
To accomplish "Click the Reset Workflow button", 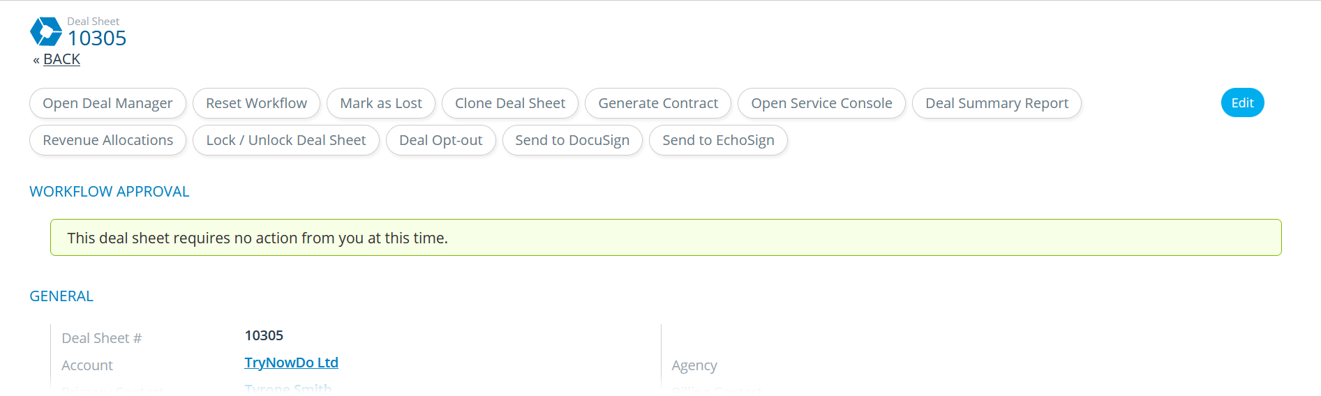I will 256,103.
